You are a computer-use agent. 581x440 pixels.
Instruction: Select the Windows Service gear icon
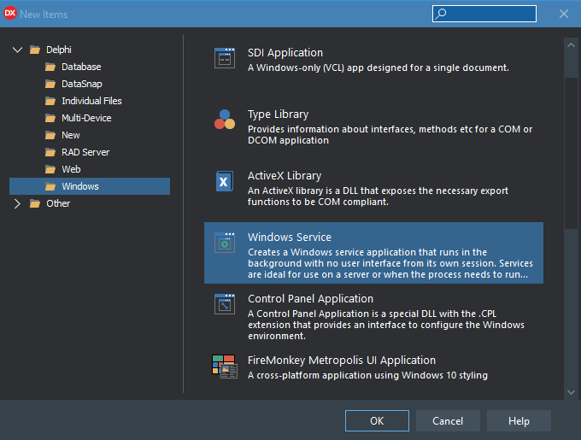[x=225, y=243]
